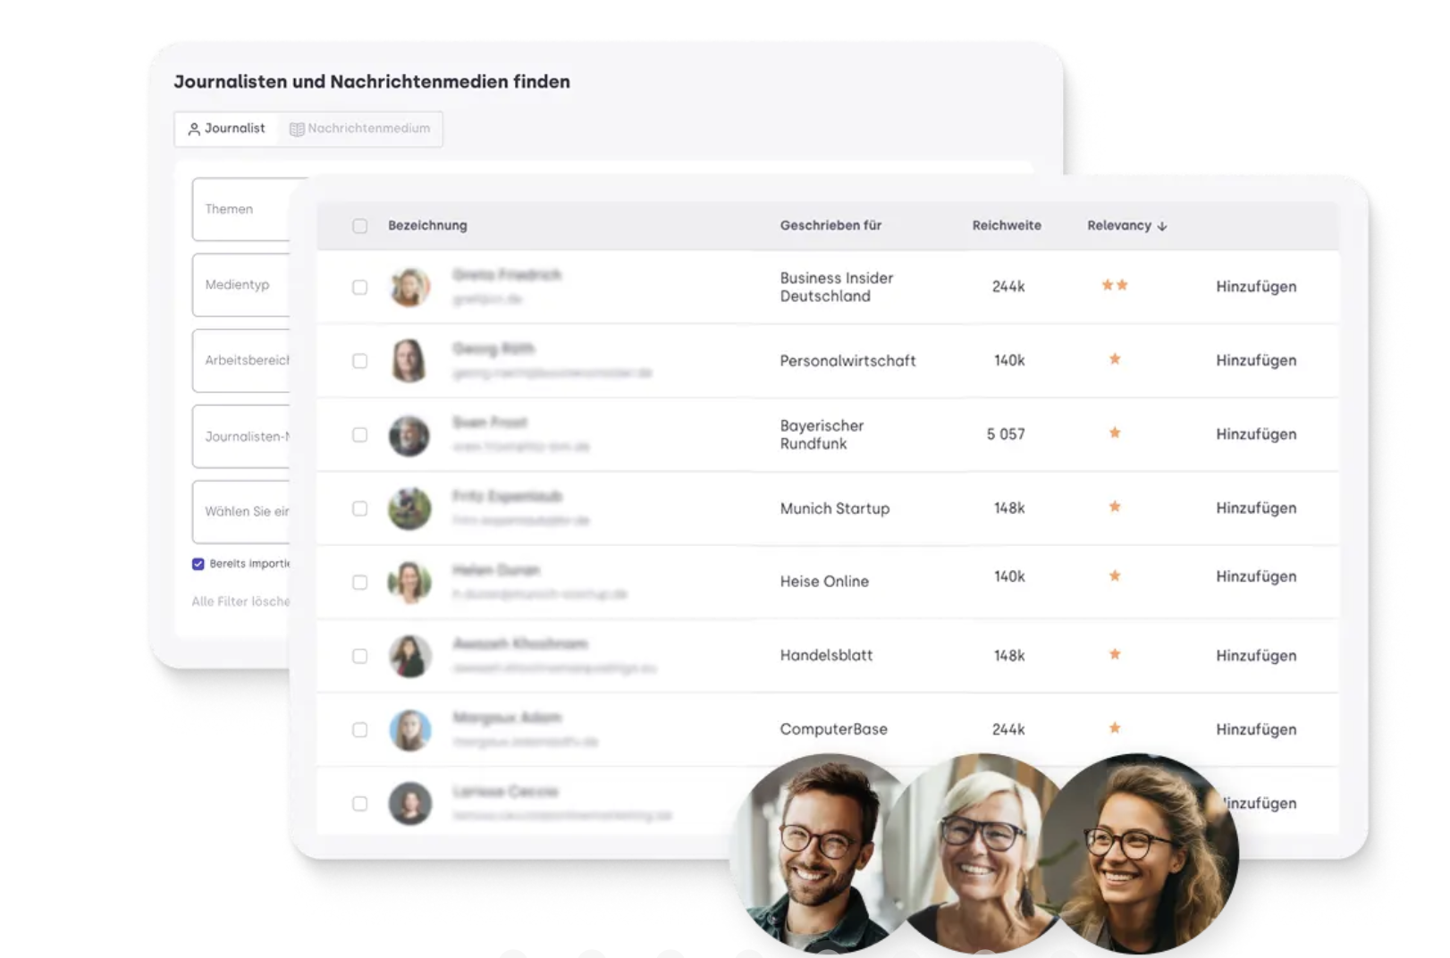Click the star rating for Bayerischer Rundfunk
Image resolution: width=1450 pixels, height=958 pixels.
(x=1115, y=433)
